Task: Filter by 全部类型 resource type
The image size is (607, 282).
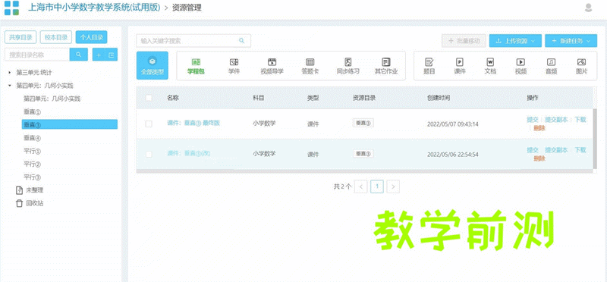Action: [153, 65]
